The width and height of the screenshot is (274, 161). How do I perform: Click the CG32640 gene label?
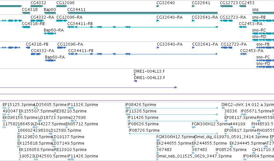click(x=165, y=3)
